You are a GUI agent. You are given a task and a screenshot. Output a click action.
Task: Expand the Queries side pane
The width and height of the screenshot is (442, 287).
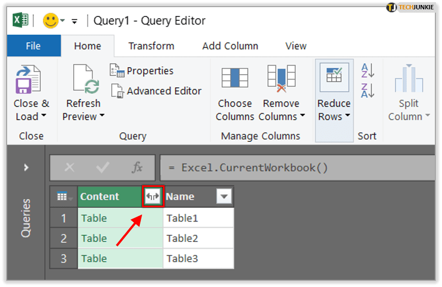(x=26, y=168)
